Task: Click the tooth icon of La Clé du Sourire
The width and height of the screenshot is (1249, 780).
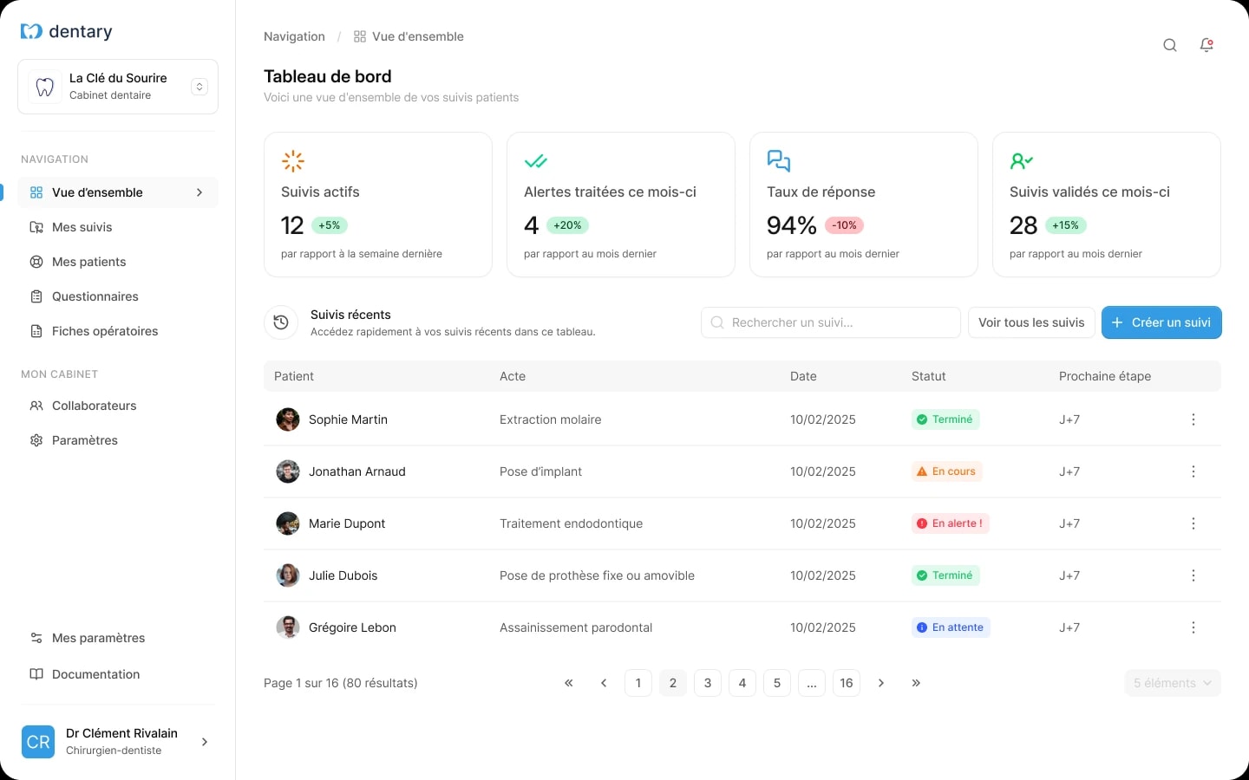Action: 45,87
